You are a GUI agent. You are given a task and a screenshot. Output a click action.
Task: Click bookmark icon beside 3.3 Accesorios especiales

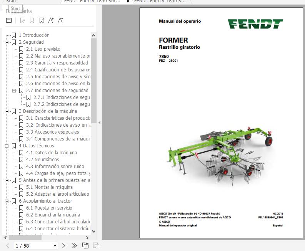pos(21,132)
